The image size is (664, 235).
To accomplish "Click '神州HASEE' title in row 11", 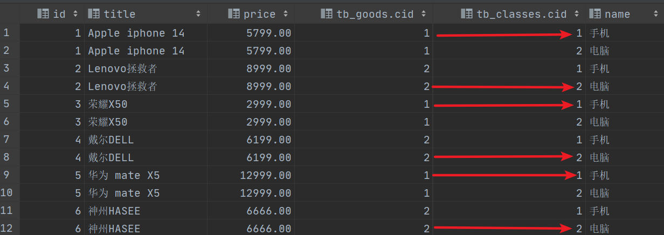I will click(114, 211).
